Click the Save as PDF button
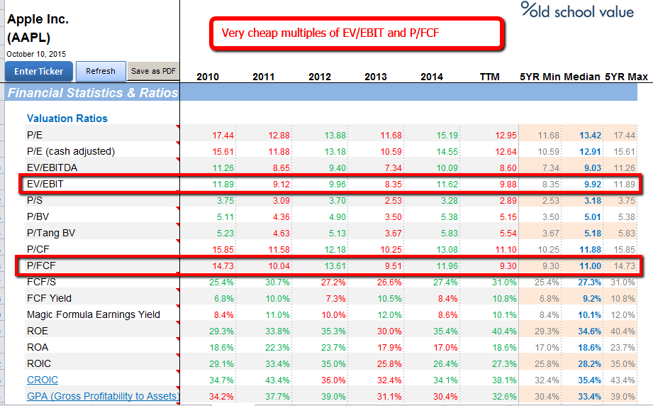This screenshot has height=406, width=653. (153, 71)
